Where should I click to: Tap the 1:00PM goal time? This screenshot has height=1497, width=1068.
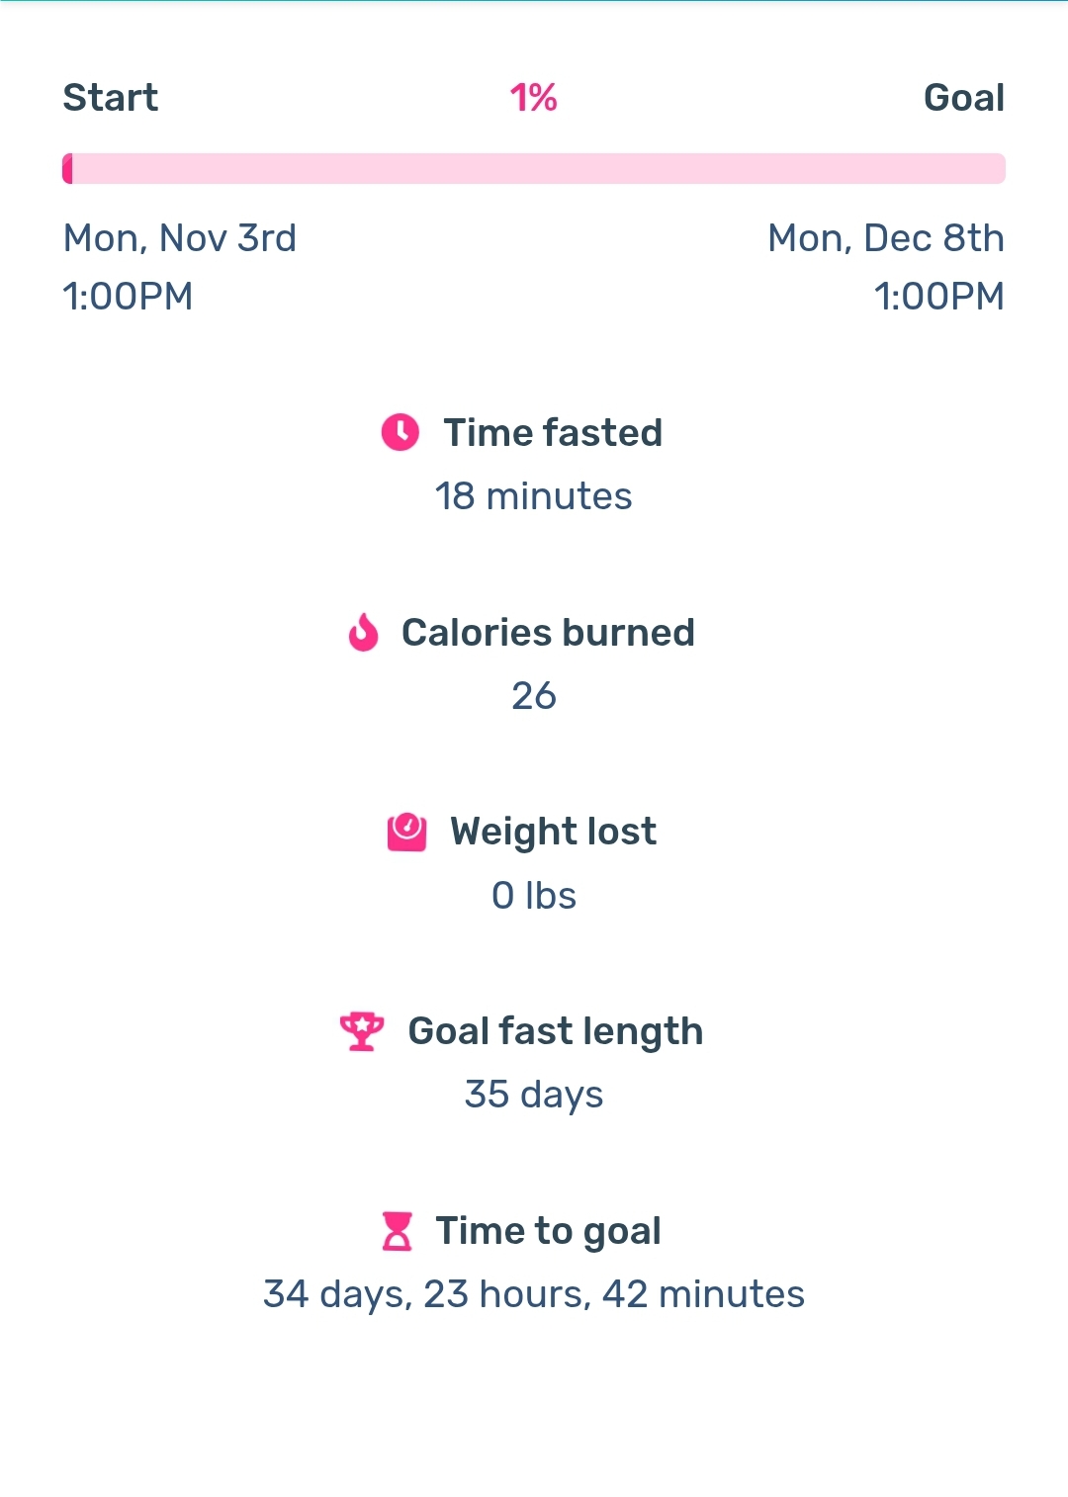pos(938,297)
